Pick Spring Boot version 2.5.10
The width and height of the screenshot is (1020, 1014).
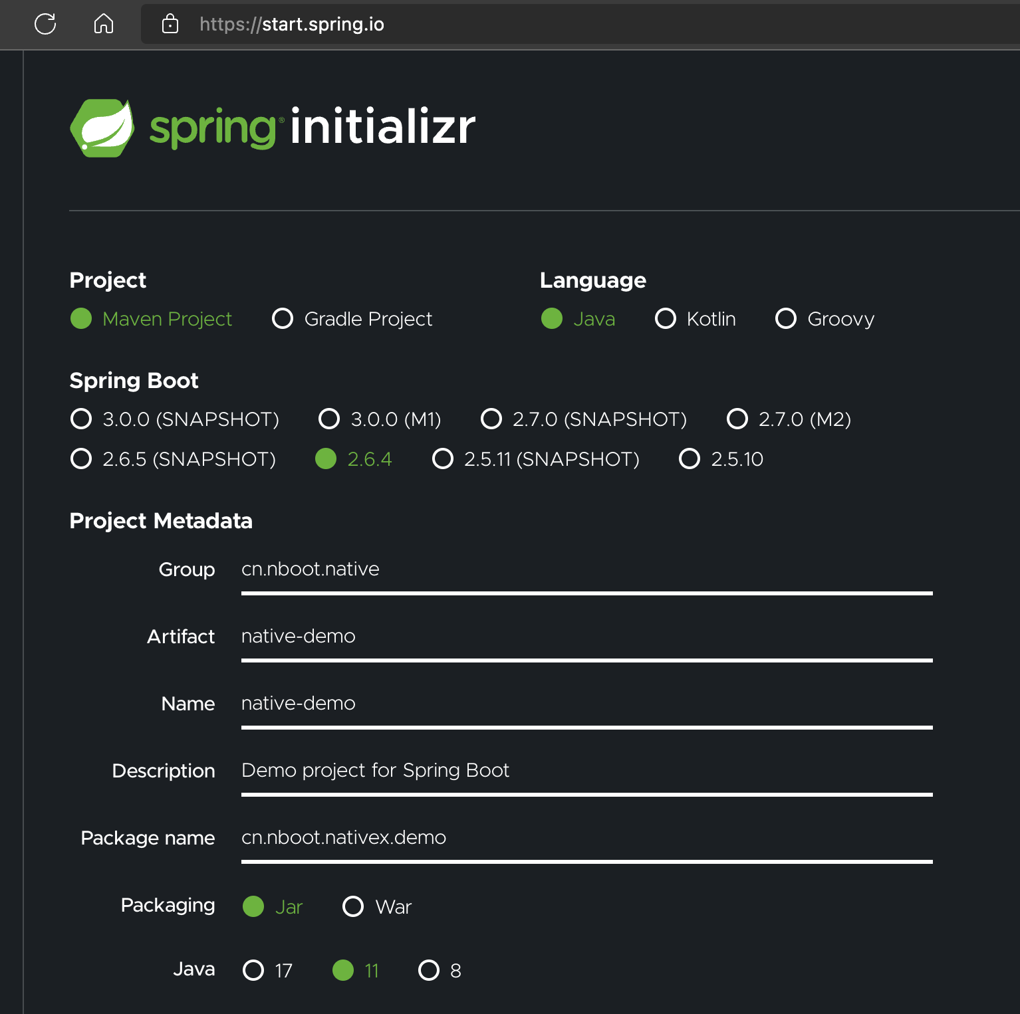click(x=690, y=459)
